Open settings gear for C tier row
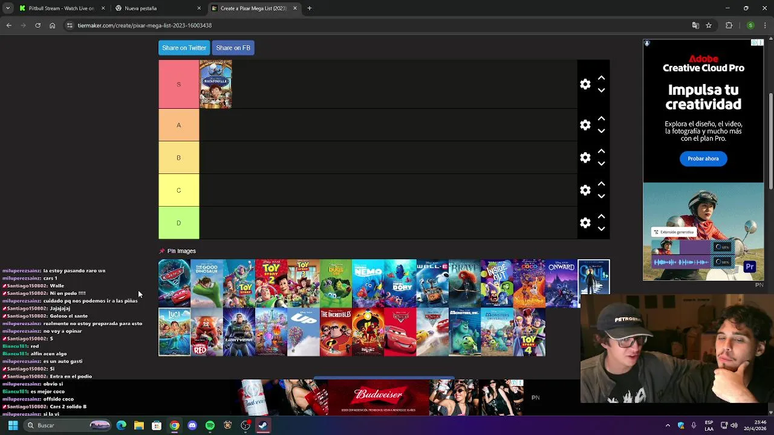Image resolution: width=774 pixels, height=435 pixels. coord(585,190)
